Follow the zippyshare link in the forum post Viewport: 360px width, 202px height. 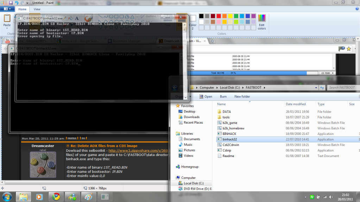tap(138, 151)
